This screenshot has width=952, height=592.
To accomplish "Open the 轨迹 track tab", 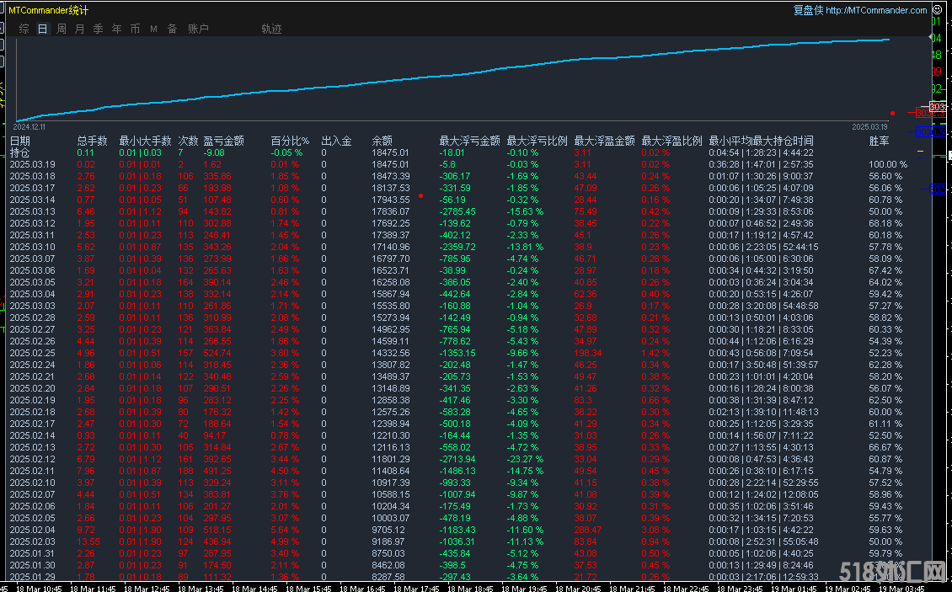I will [x=271, y=29].
